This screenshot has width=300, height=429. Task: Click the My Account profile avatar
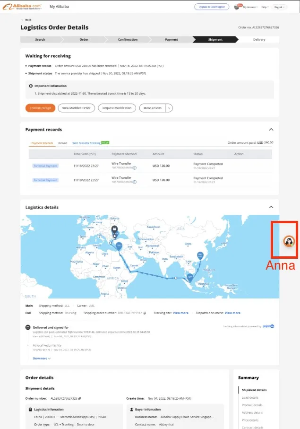coord(238,7)
